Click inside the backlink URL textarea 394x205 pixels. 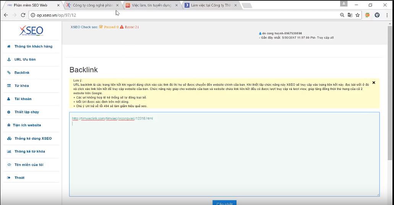224,154
